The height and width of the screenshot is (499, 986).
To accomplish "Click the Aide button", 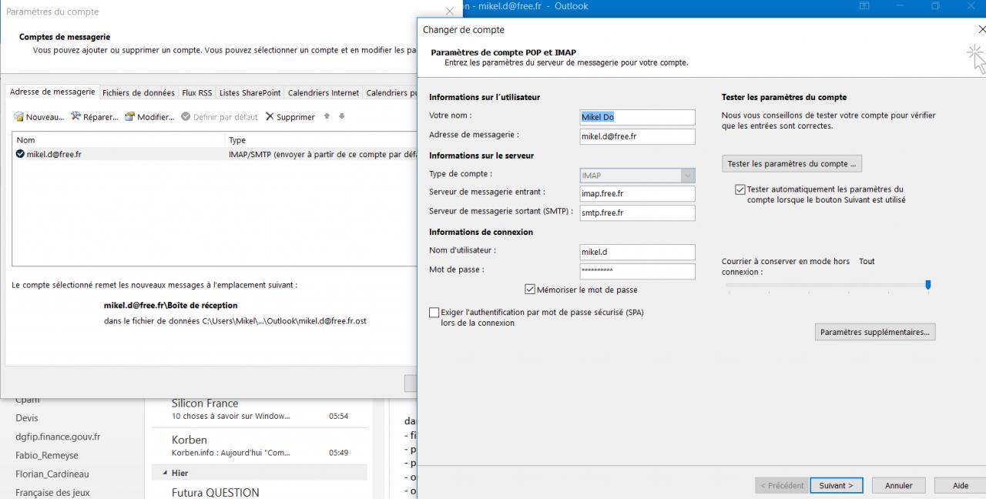I will coord(961,486).
